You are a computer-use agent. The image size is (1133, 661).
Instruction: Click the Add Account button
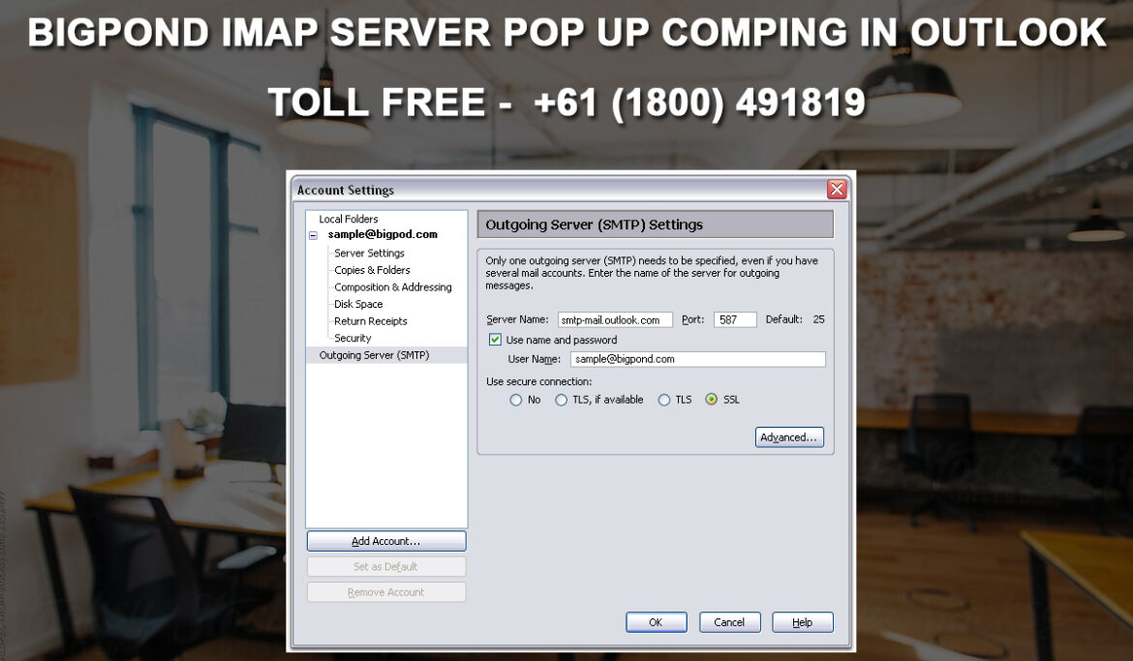click(x=385, y=541)
